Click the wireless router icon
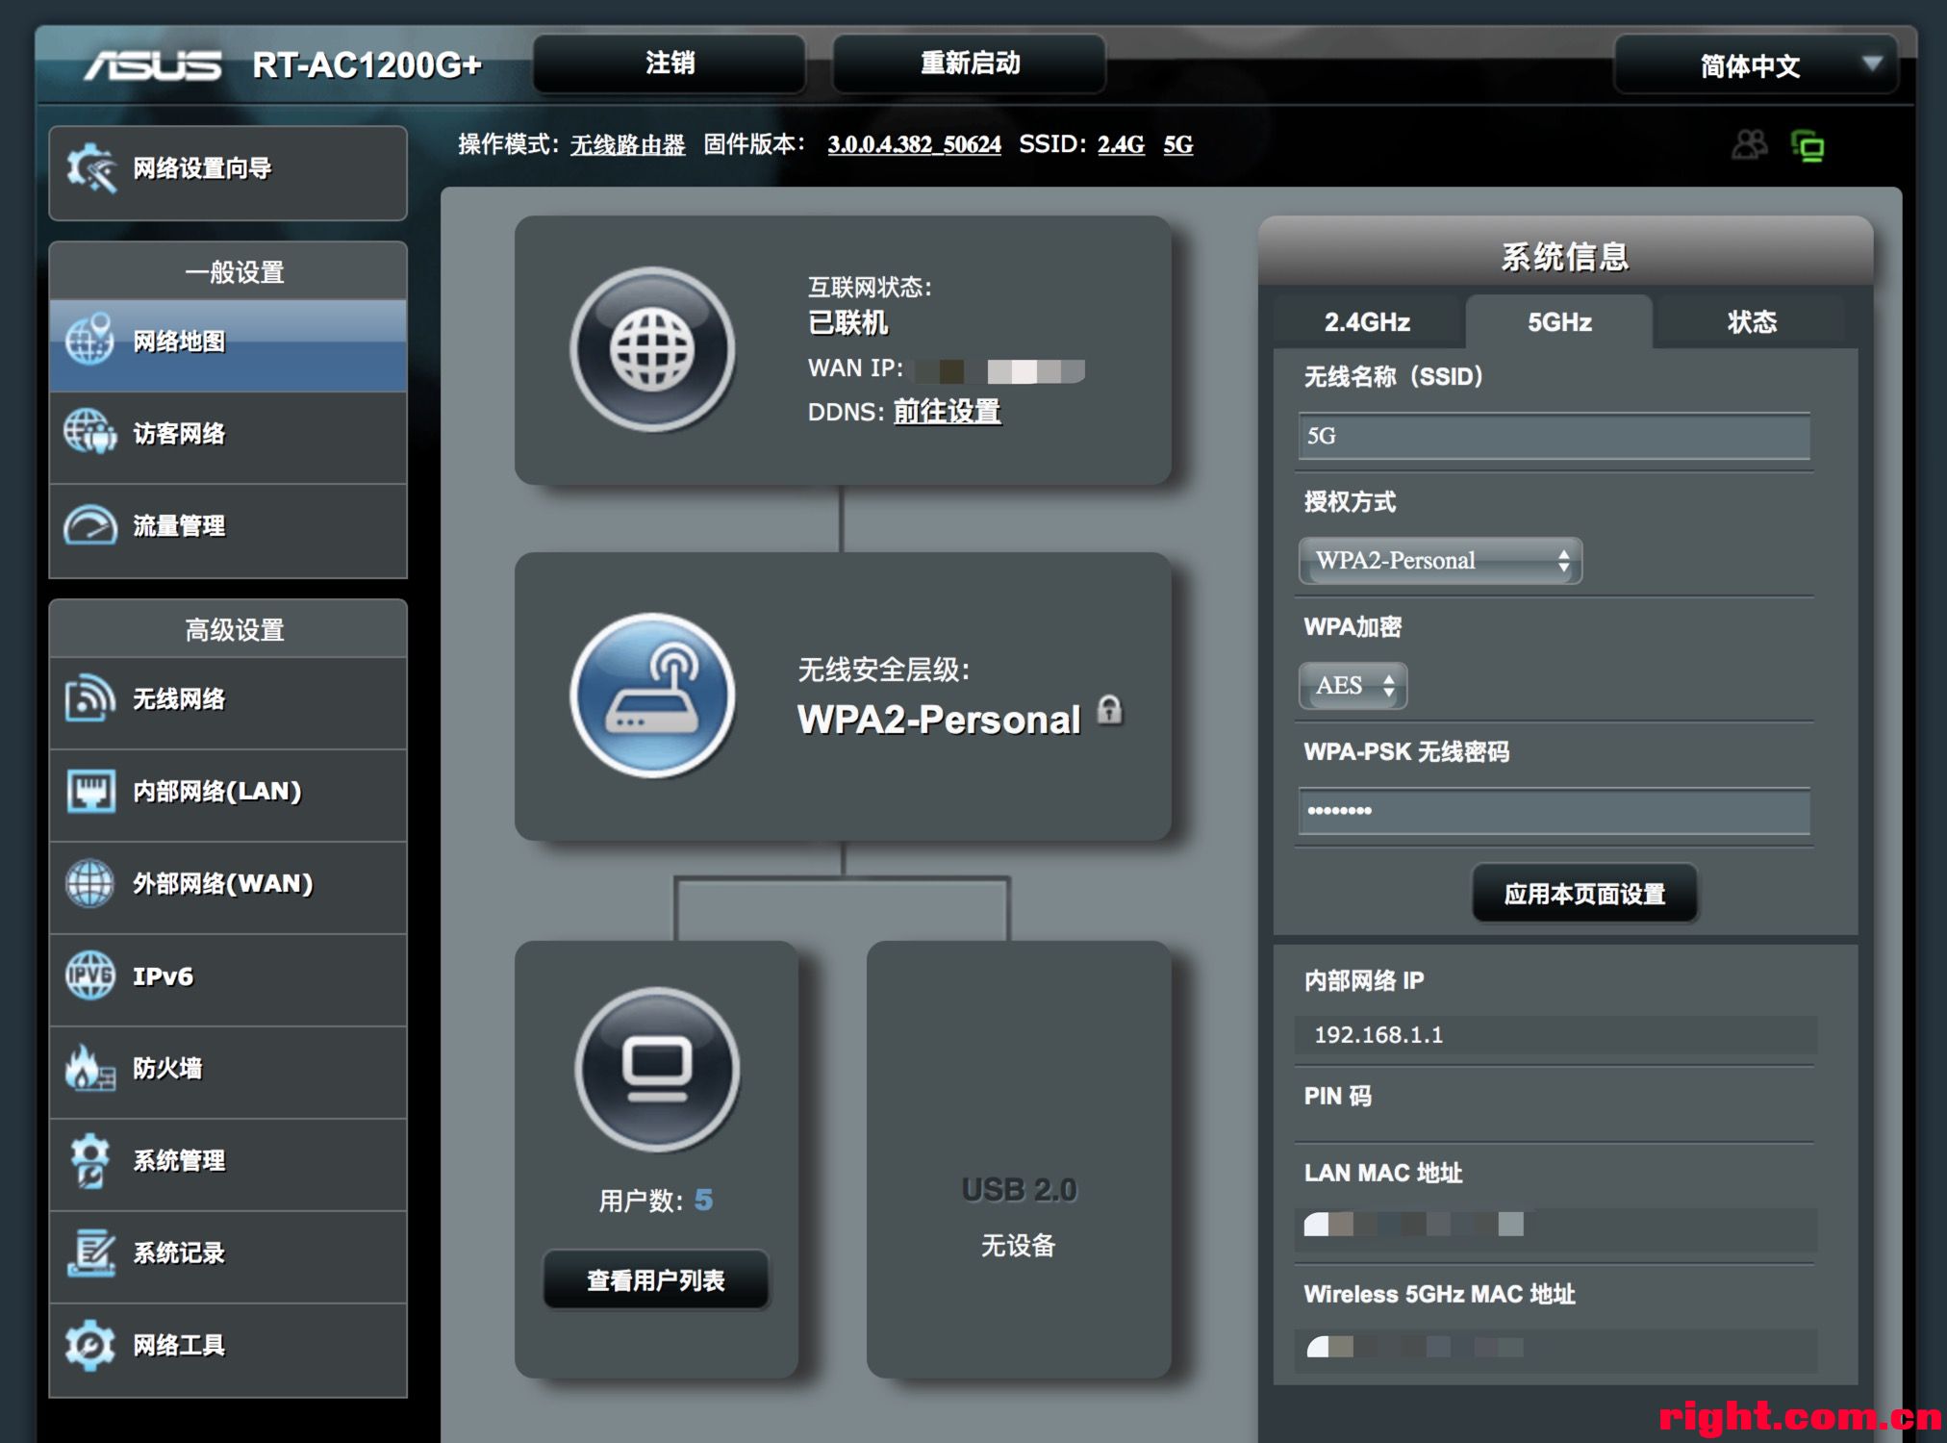 click(652, 696)
